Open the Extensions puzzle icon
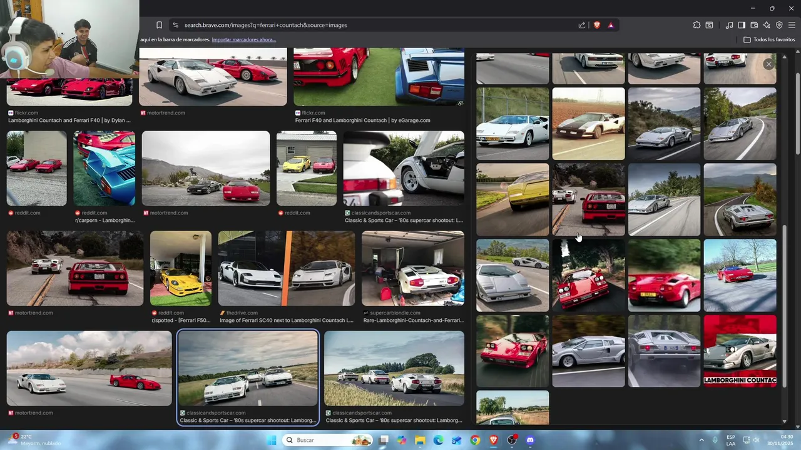The width and height of the screenshot is (801, 450). coord(696,25)
